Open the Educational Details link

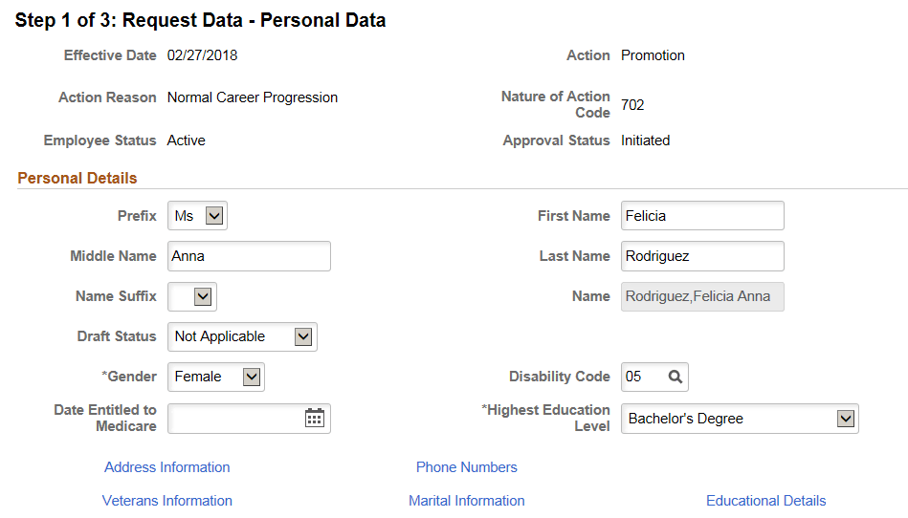pos(766,501)
